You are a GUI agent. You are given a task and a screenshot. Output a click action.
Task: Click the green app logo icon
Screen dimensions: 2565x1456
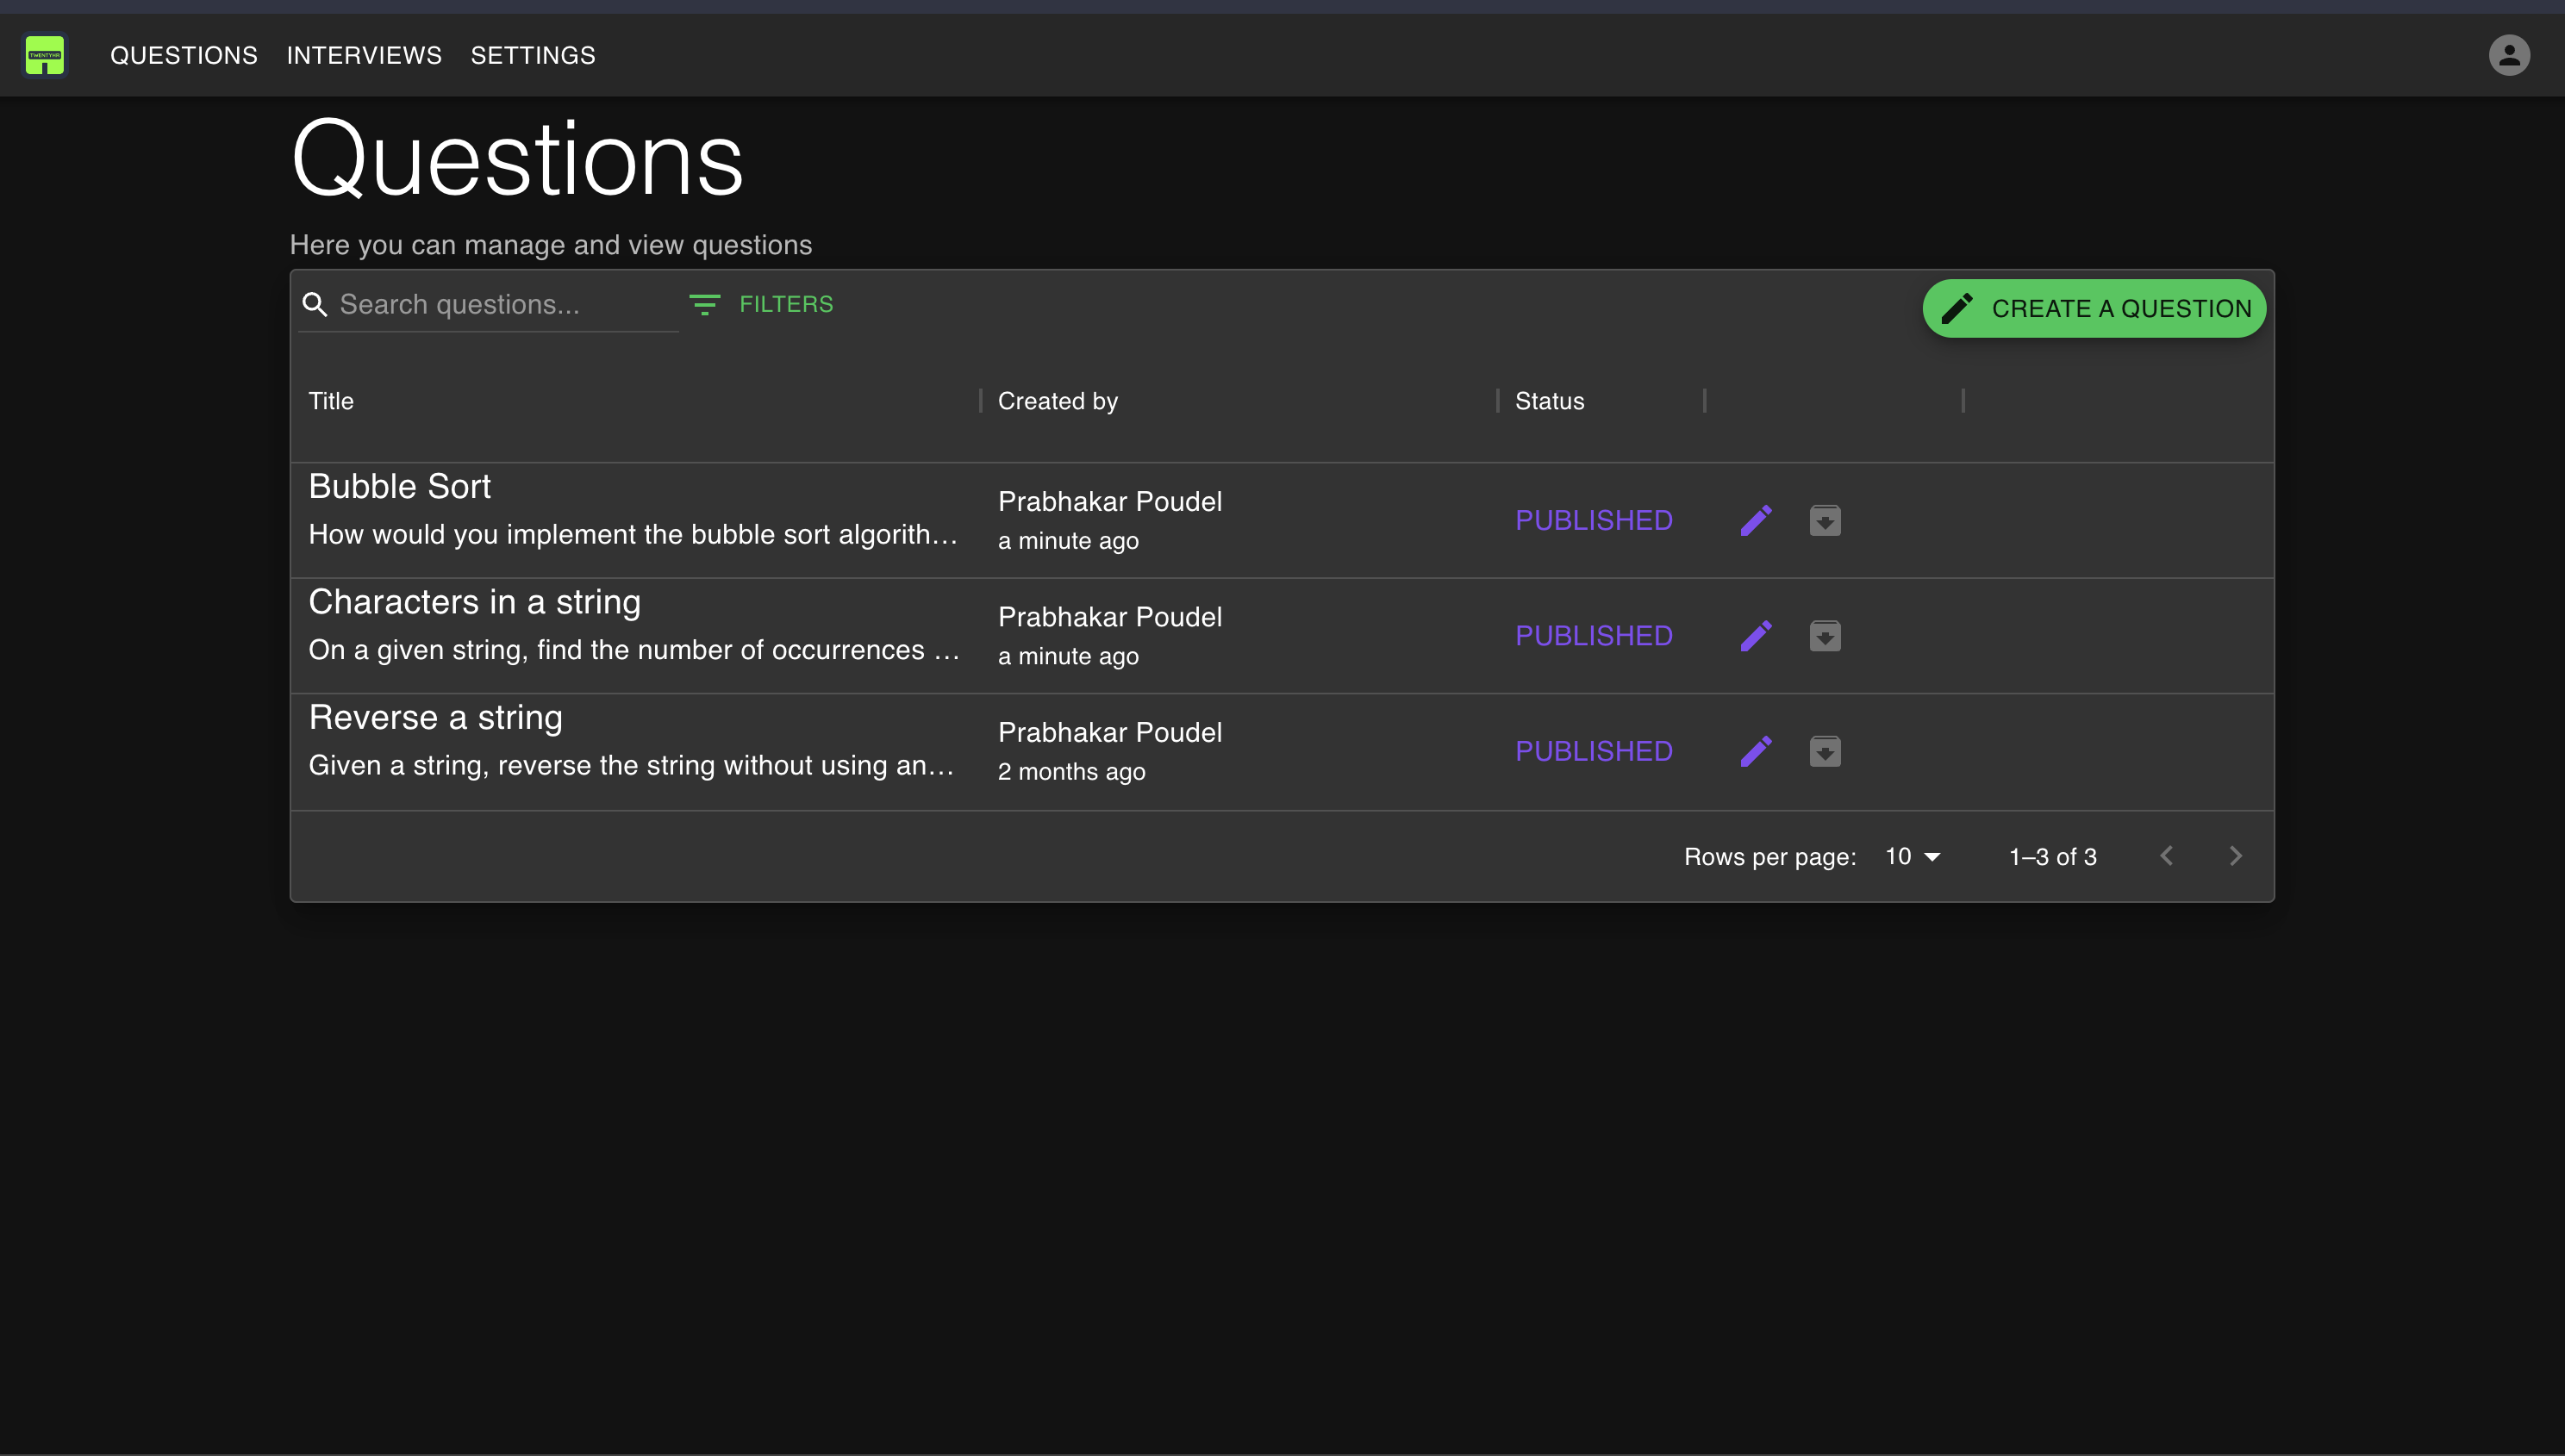(45, 55)
